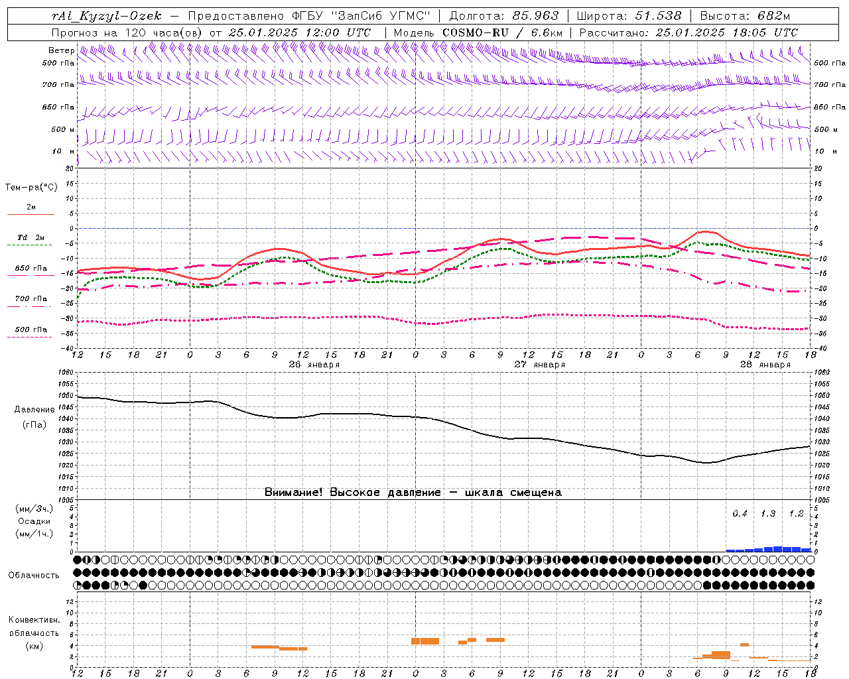This screenshot has width=849, height=679.
Task: Click the 26 января date label
Action: click(314, 365)
